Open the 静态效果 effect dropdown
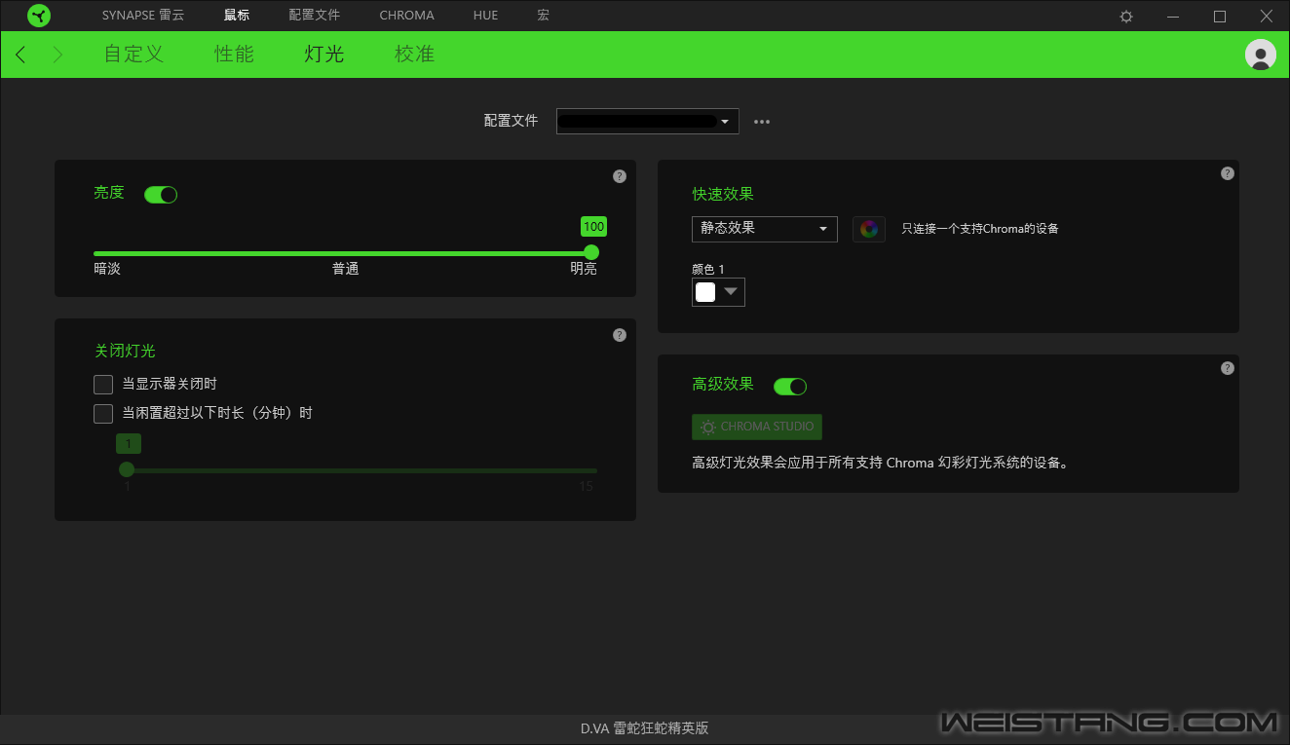The width and height of the screenshot is (1290, 745). click(764, 229)
